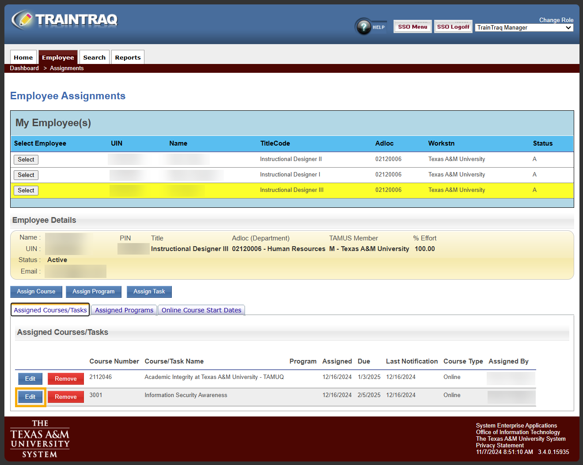Click the Texas A&M University System logo
583x465 pixels.
(x=39, y=438)
